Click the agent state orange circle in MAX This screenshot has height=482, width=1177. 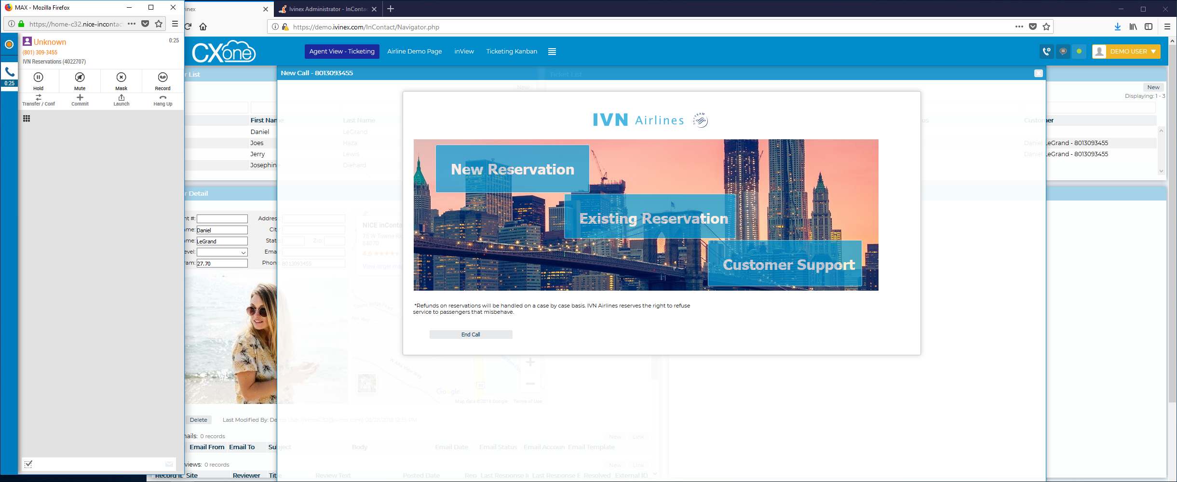9,44
